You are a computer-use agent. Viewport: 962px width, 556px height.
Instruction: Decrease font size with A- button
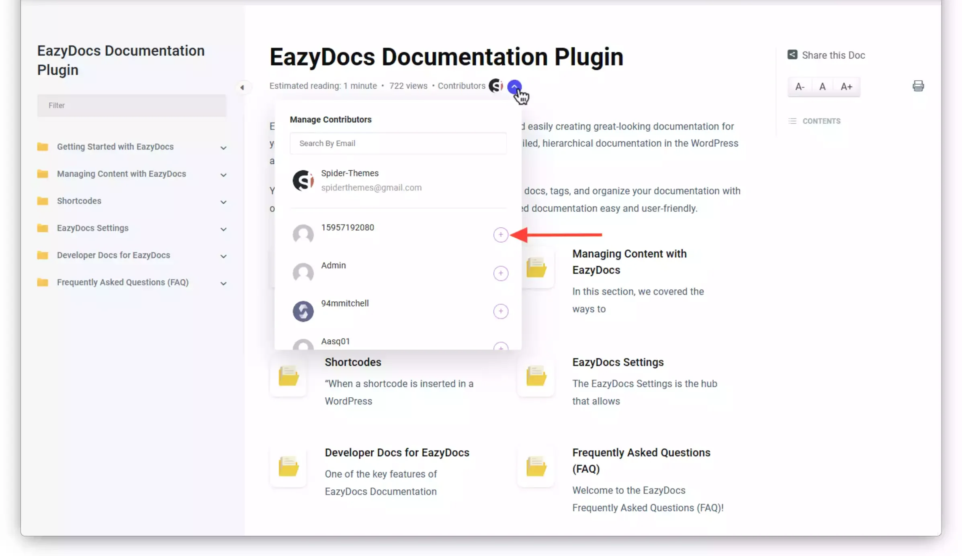point(800,86)
